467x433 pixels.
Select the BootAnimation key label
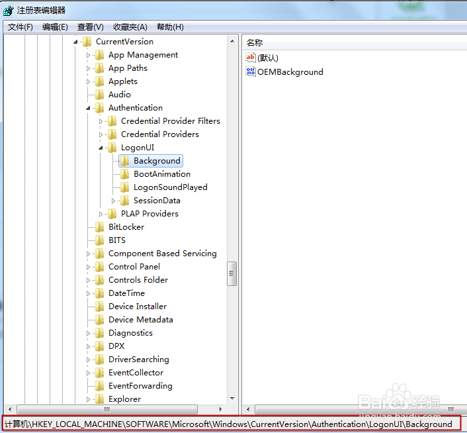coord(162,174)
